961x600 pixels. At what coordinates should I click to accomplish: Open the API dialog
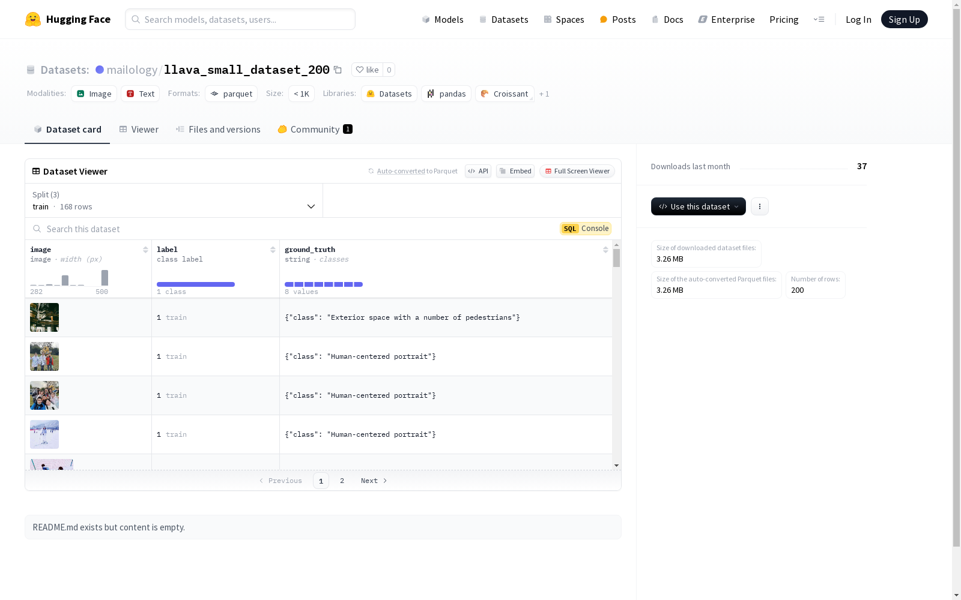coord(478,171)
